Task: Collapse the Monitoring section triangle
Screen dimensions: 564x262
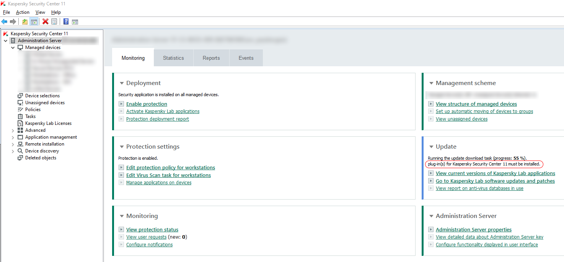Action: [x=122, y=216]
